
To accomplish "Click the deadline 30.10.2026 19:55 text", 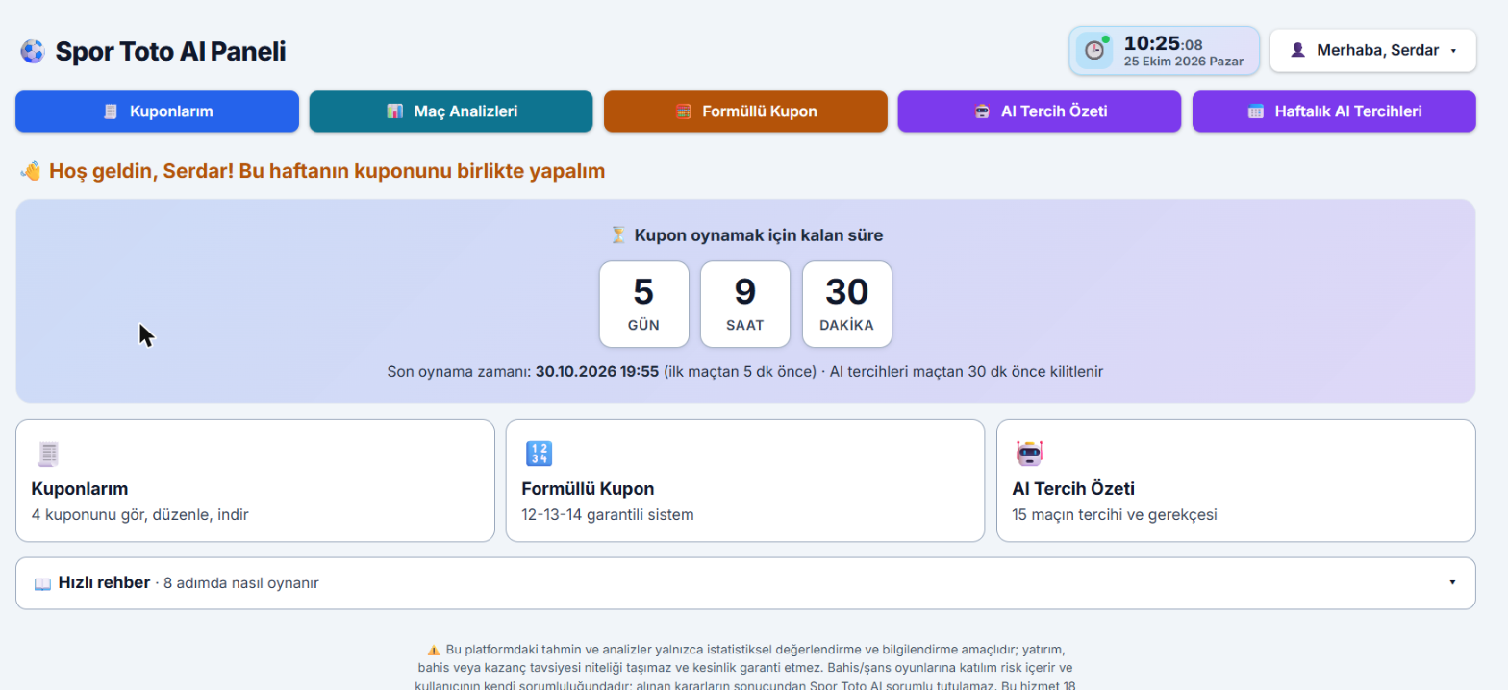I will (x=597, y=371).
